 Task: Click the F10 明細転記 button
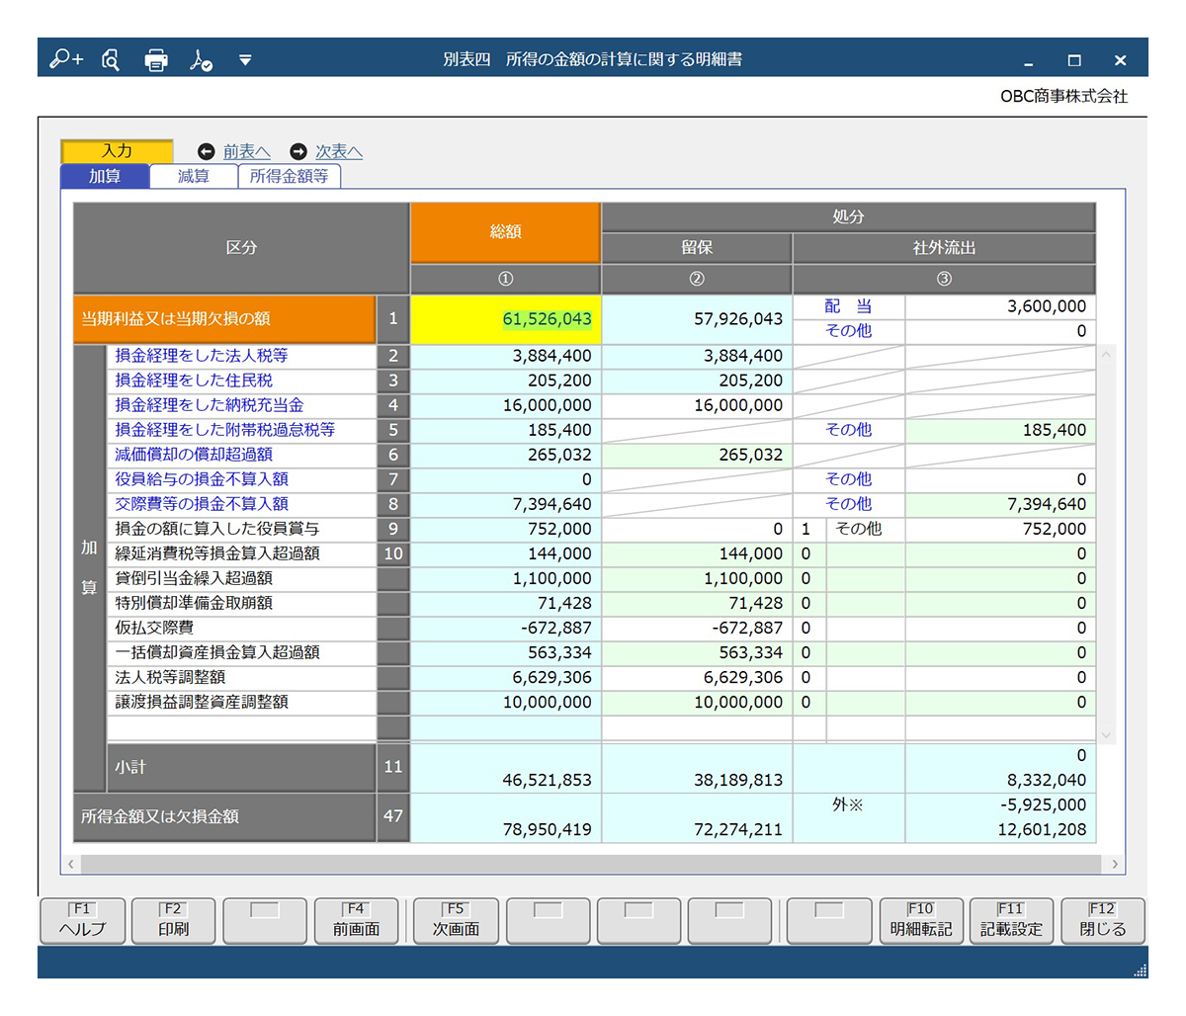click(920, 920)
